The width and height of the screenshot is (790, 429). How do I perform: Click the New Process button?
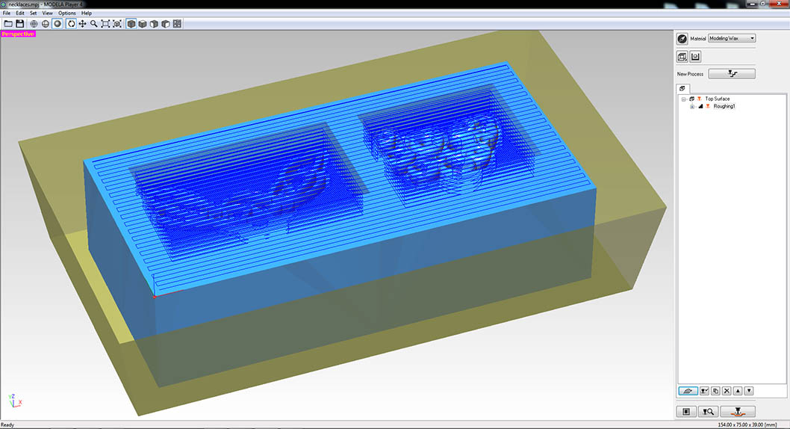pos(732,73)
